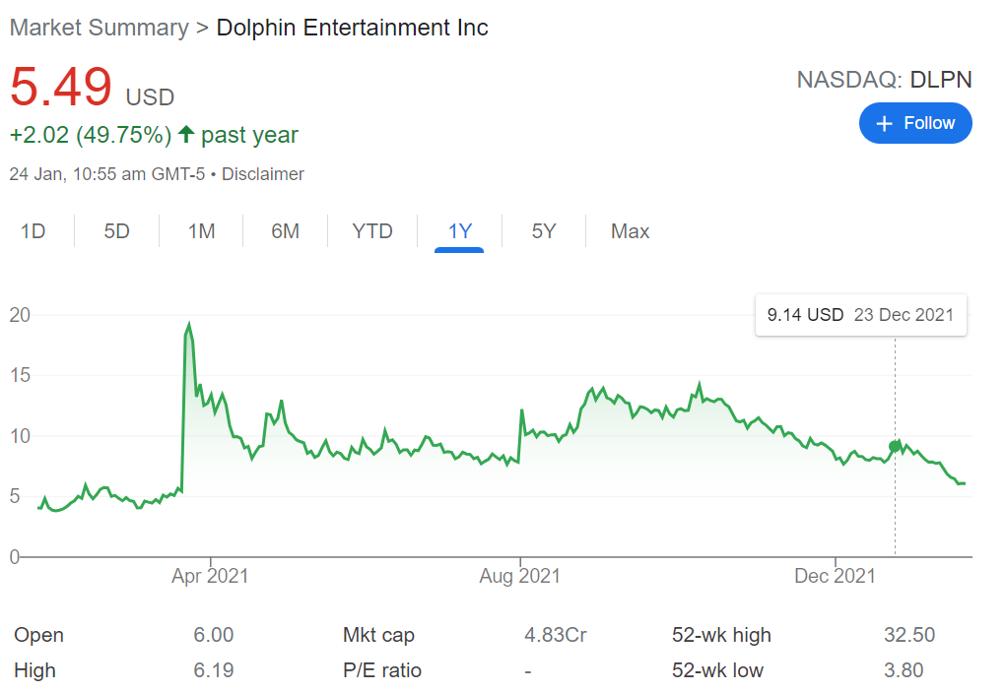Click the Open label
Viewport: 1006px width, 692px height.
point(38,634)
